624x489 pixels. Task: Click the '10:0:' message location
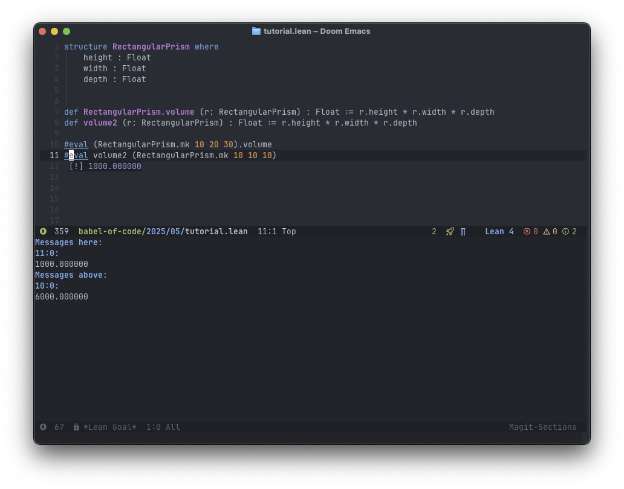pos(47,286)
